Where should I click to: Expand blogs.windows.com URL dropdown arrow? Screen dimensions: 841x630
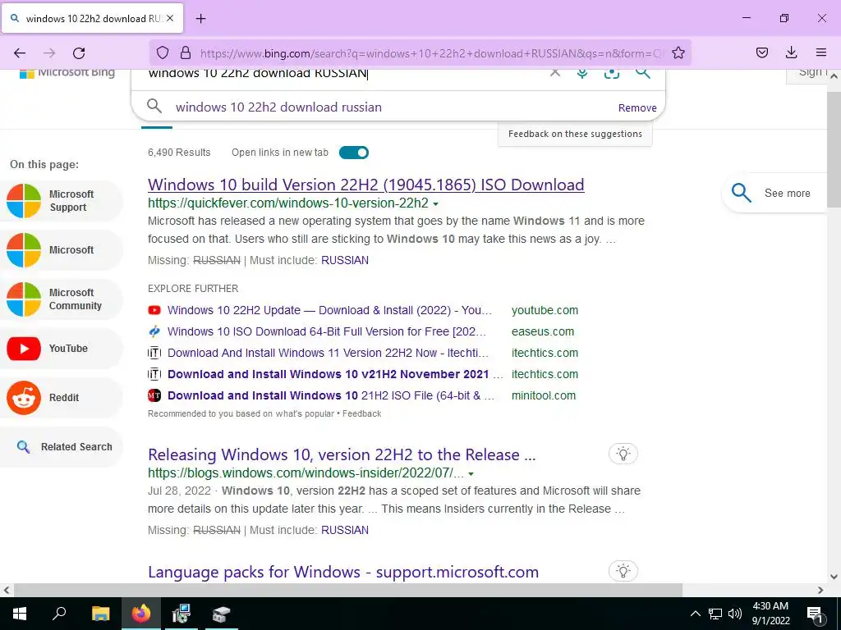pyautogui.click(x=471, y=474)
